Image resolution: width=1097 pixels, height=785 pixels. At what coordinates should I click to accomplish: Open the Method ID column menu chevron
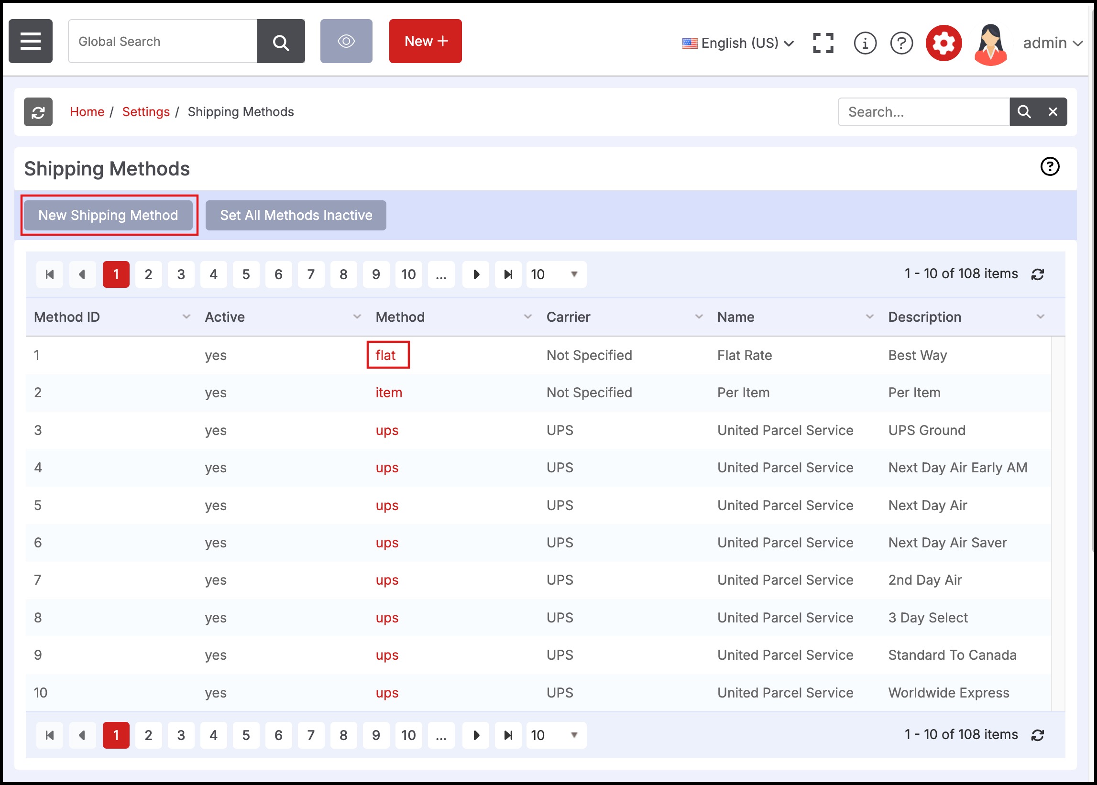[186, 317]
